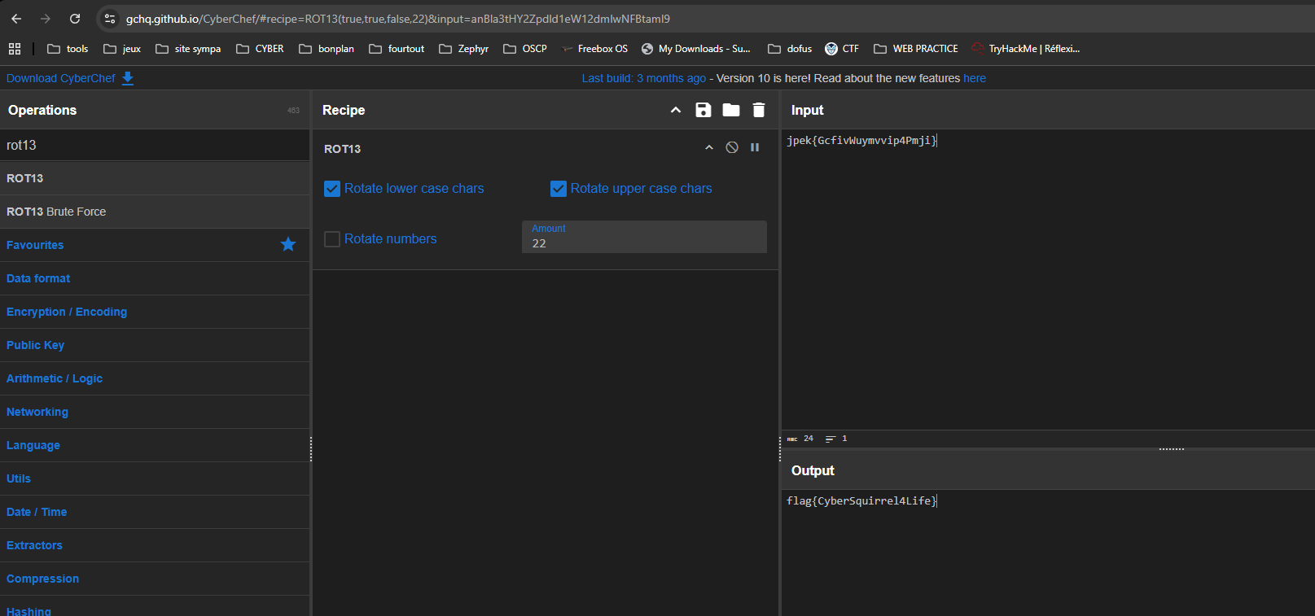Click the operations count 483 badge
The image size is (1315, 616).
coord(293,111)
